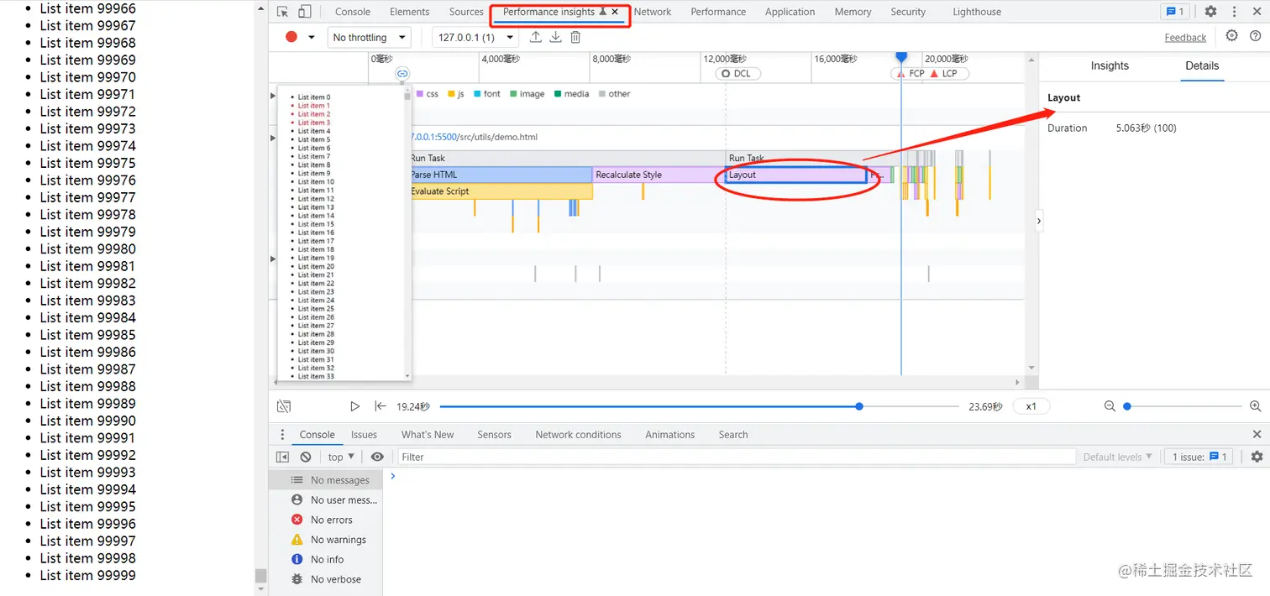Click the playback position slider handle
This screenshot has height=596, width=1270.
[x=858, y=406]
